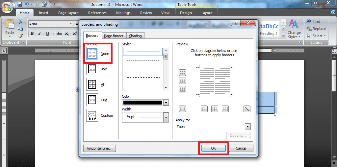Screen dimensions: 337x167
Task: Select the solid line border style
Action: coord(143,52)
